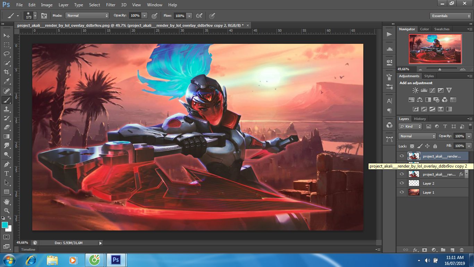Delete layer with trash icon
This screenshot has width=474, height=267.
coord(462,250)
